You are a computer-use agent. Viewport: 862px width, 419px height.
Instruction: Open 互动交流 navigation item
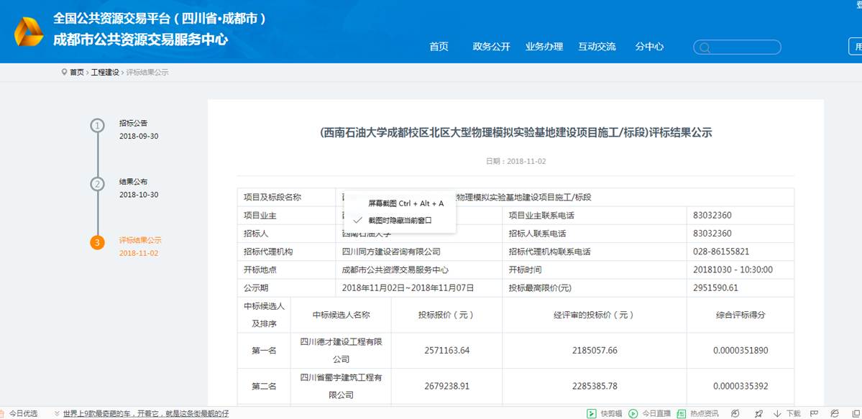click(x=597, y=47)
